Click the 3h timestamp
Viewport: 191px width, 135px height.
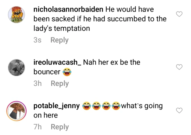click(38, 83)
